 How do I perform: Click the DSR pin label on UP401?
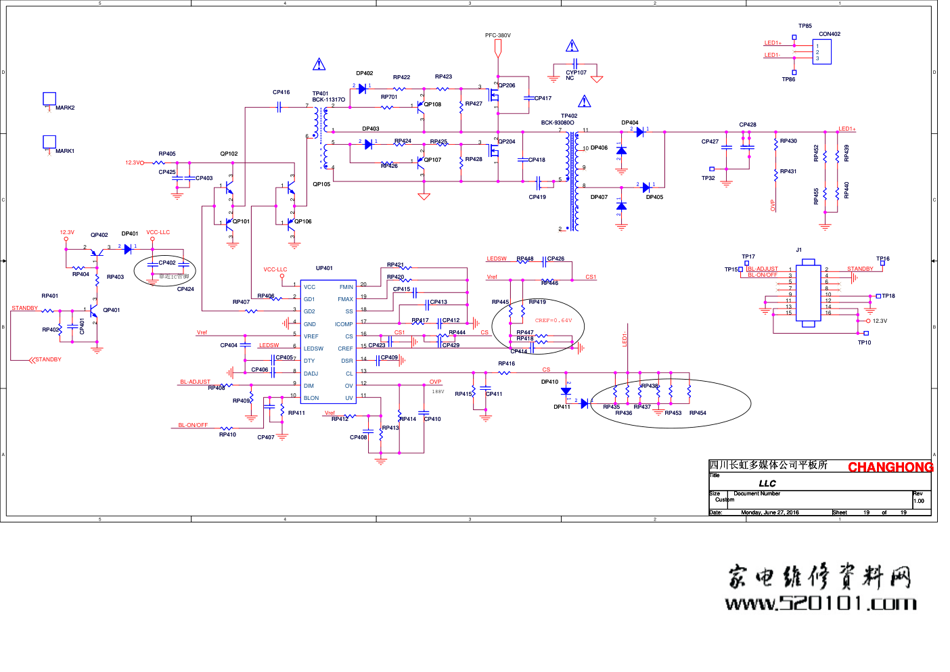pos(347,361)
